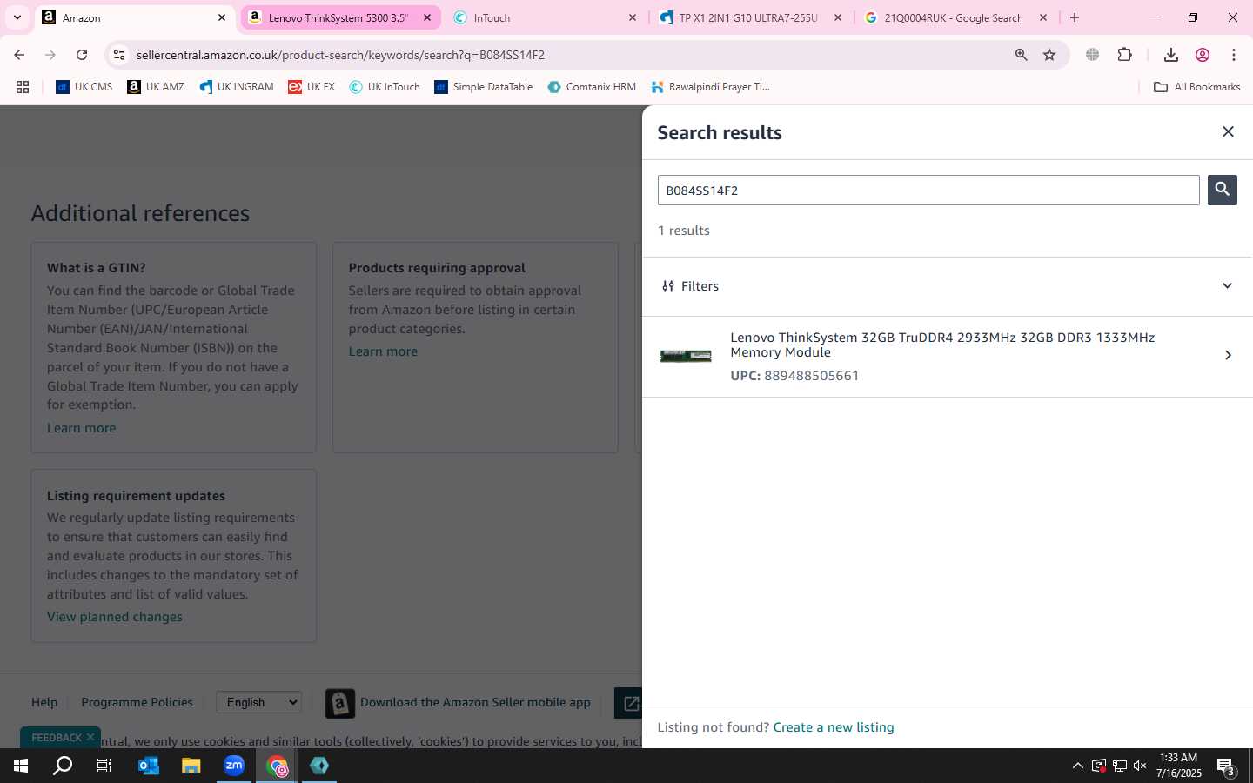This screenshot has height=783, width=1253.
Task: Click the B084SS14F2 search field
Action: (928, 191)
